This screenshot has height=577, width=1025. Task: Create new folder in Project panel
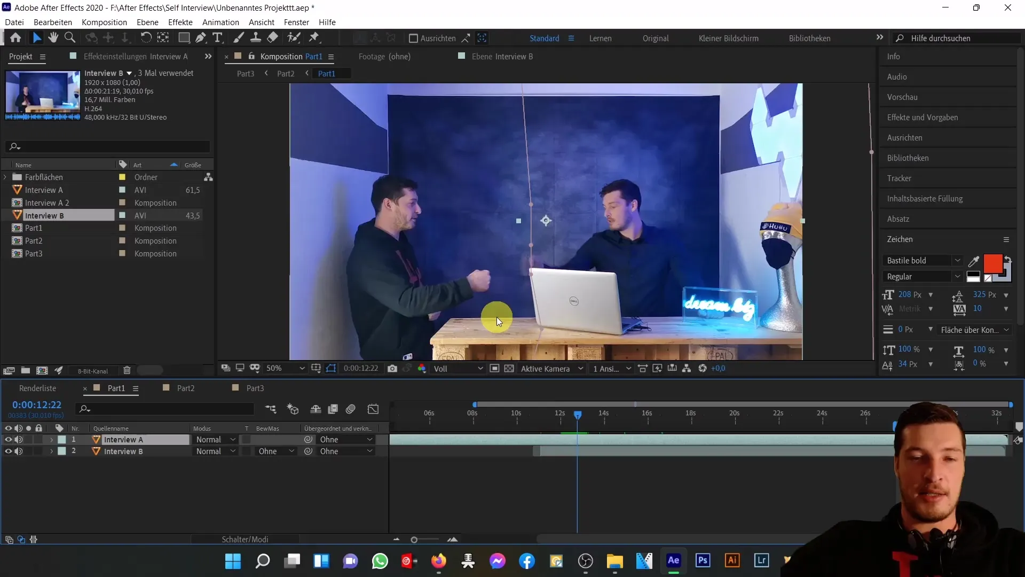tap(25, 370)
